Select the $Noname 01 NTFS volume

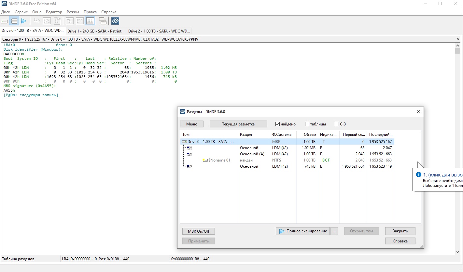pos(219,160)
